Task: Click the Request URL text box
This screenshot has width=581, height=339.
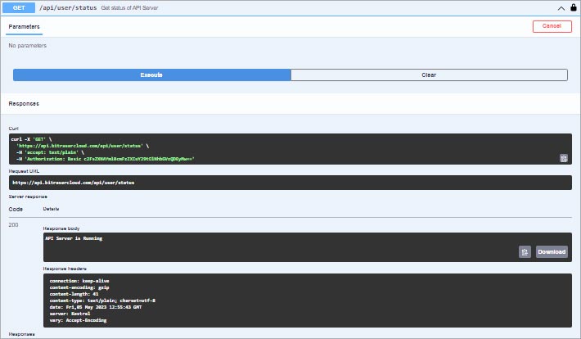Action: coord(290,183)
